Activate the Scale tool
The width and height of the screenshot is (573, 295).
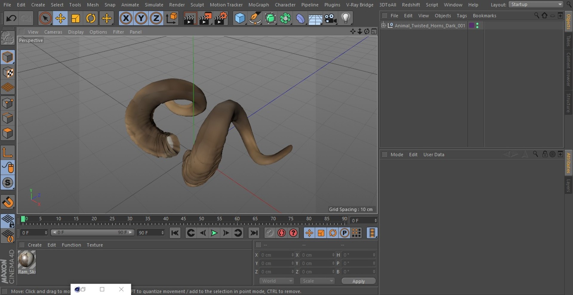click(76, 18)
